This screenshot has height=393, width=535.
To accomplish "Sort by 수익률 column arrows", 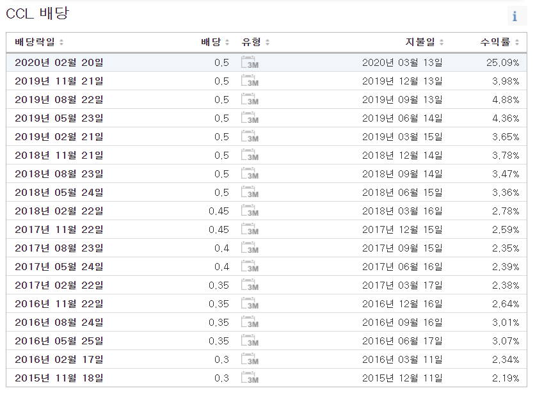I will click(x=517, y=42).
